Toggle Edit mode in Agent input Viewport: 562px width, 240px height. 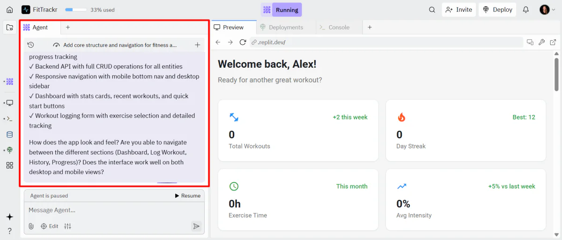(49, 226)
